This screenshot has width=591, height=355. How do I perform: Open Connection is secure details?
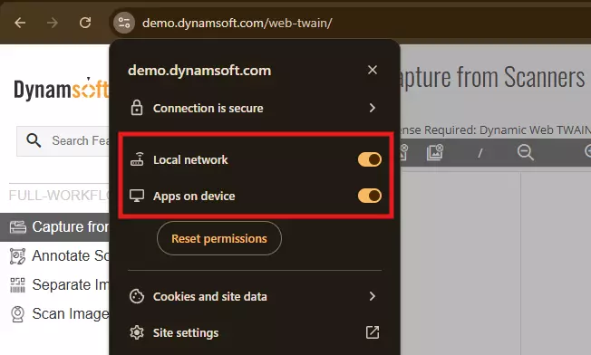pyautogui.click(x=255, y=108)
